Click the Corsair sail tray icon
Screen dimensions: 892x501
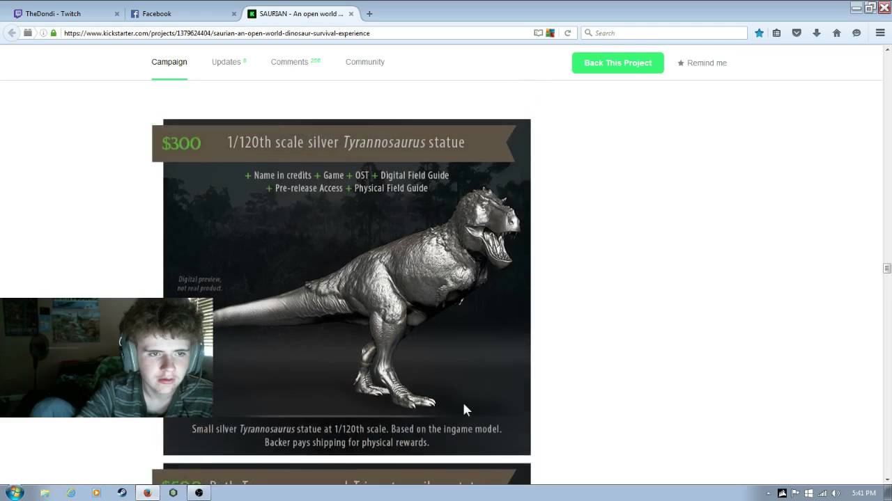(x=782, y=493)
